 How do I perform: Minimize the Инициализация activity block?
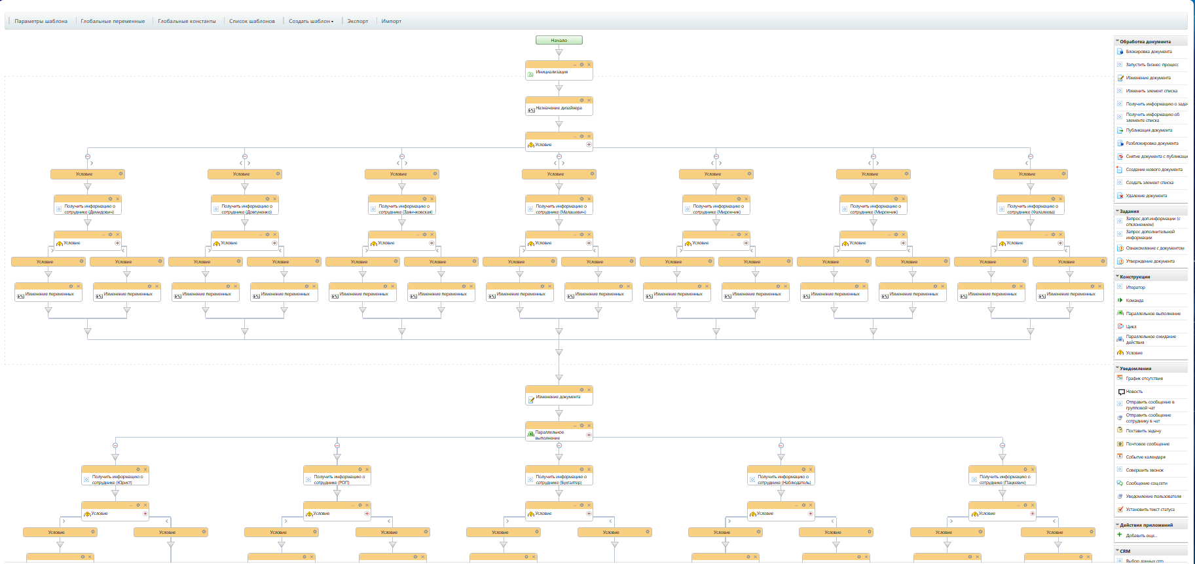[574, 64]
